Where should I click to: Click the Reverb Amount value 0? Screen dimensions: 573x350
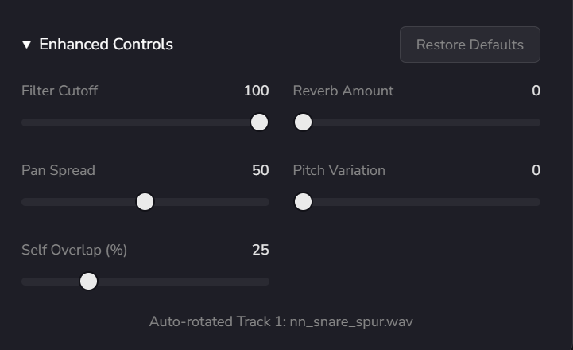(536, 91)
